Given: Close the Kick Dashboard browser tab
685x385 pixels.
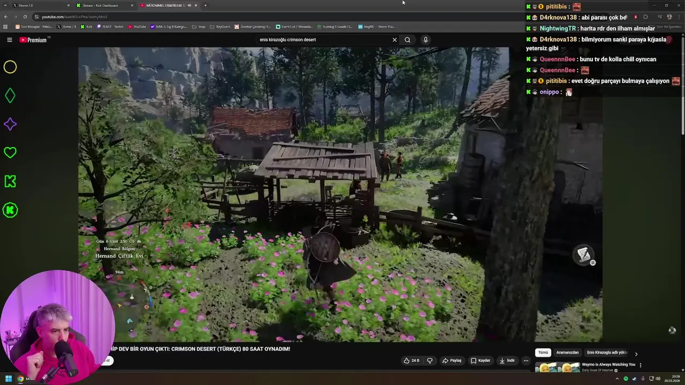Looking at the screenshot, I should coord(132,5).
